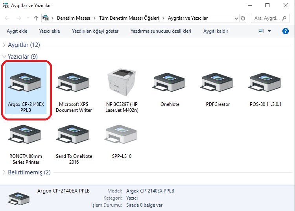Click Denetim Masası in the address breadcrumb

(73, 18)
